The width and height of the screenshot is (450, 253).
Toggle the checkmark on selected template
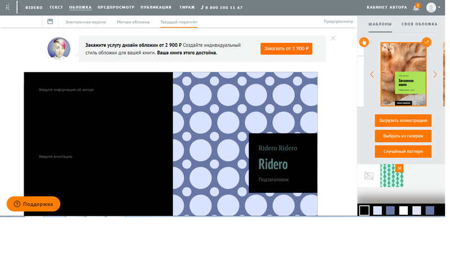coord(426,42)
